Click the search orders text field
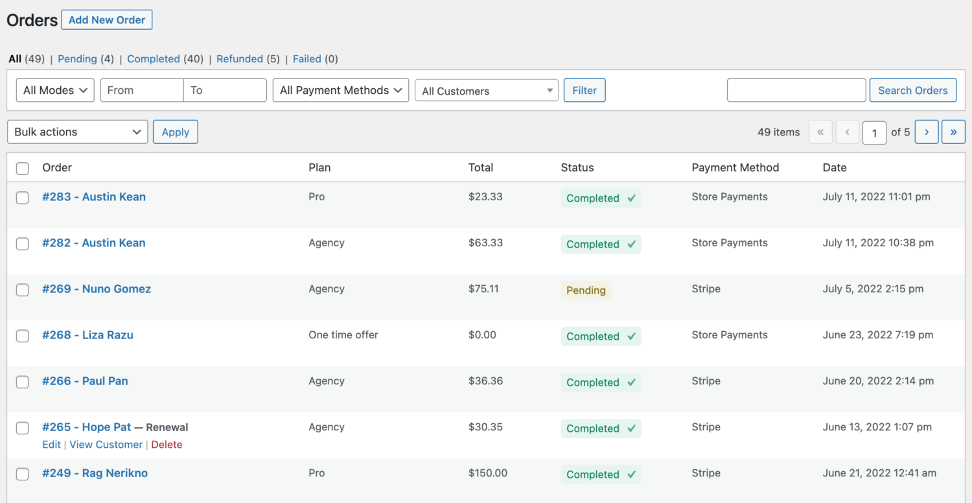Image resolution: width=972 pixels, height=503 pixels. pyautogui.click(x=796, y=90)
